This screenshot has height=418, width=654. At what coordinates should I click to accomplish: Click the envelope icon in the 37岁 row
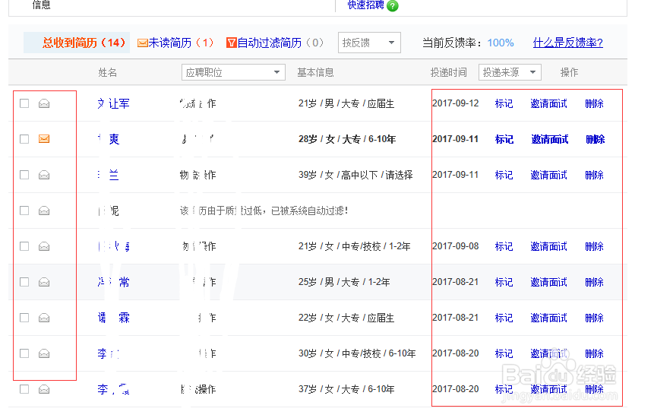pos(44,389)
